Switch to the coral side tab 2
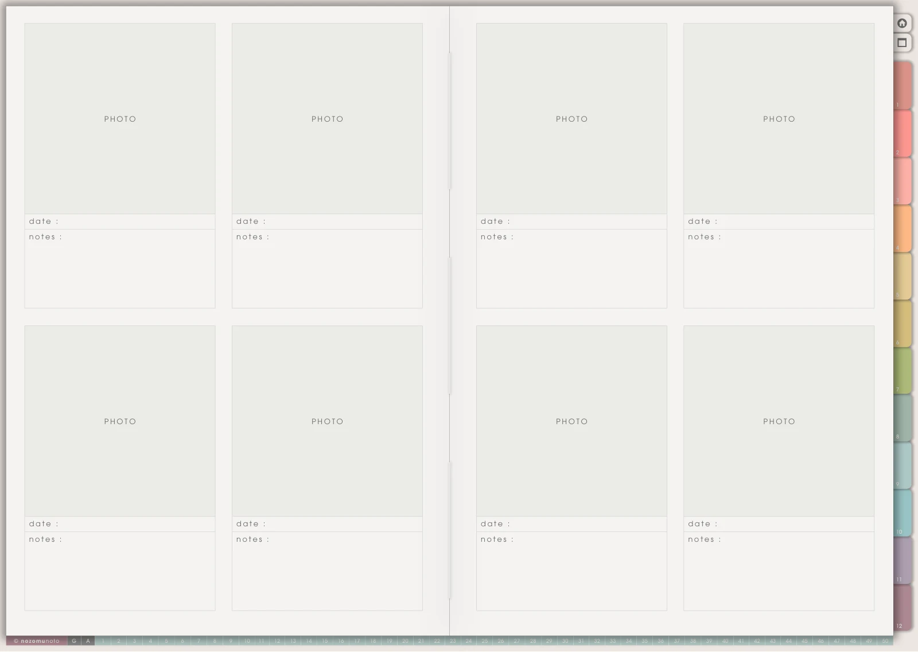This screenshot has height=652, width=918. (x=903, y=133)
